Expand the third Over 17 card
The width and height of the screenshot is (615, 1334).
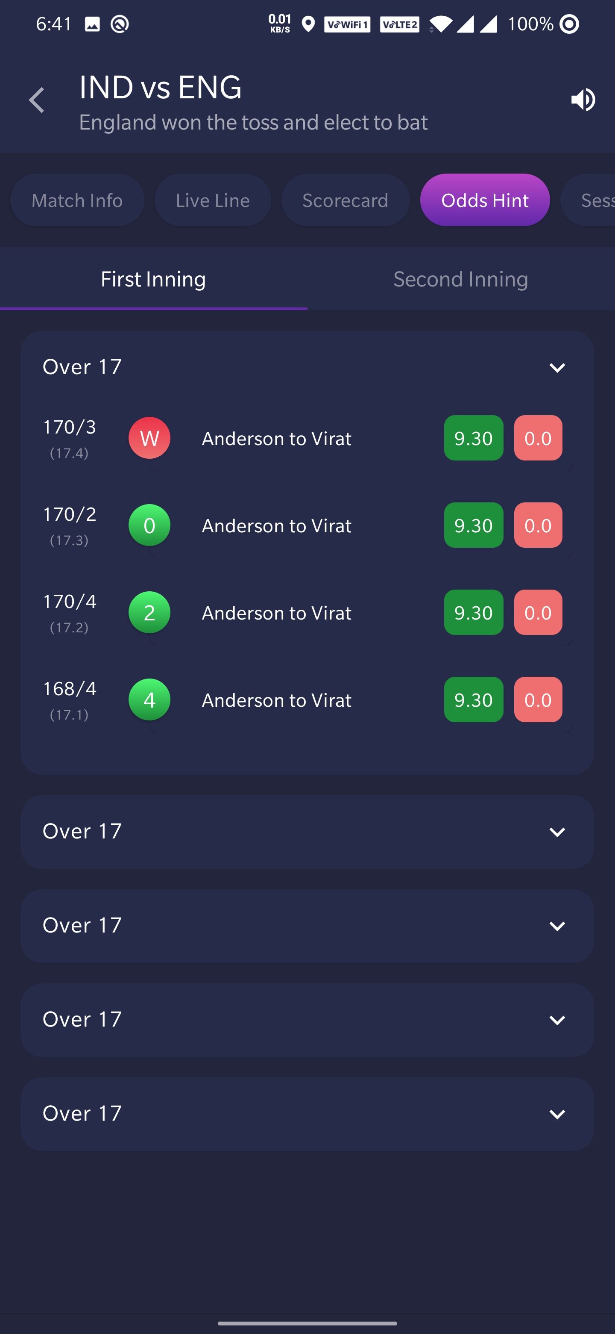556,926
